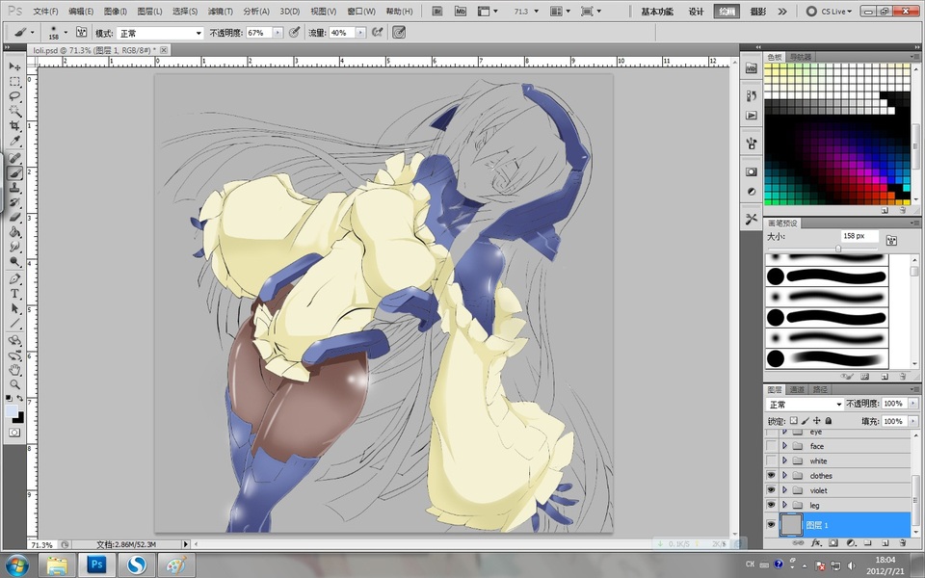
Task: Open the brush mode dropdown (正常)
Action: click(160, 32)
